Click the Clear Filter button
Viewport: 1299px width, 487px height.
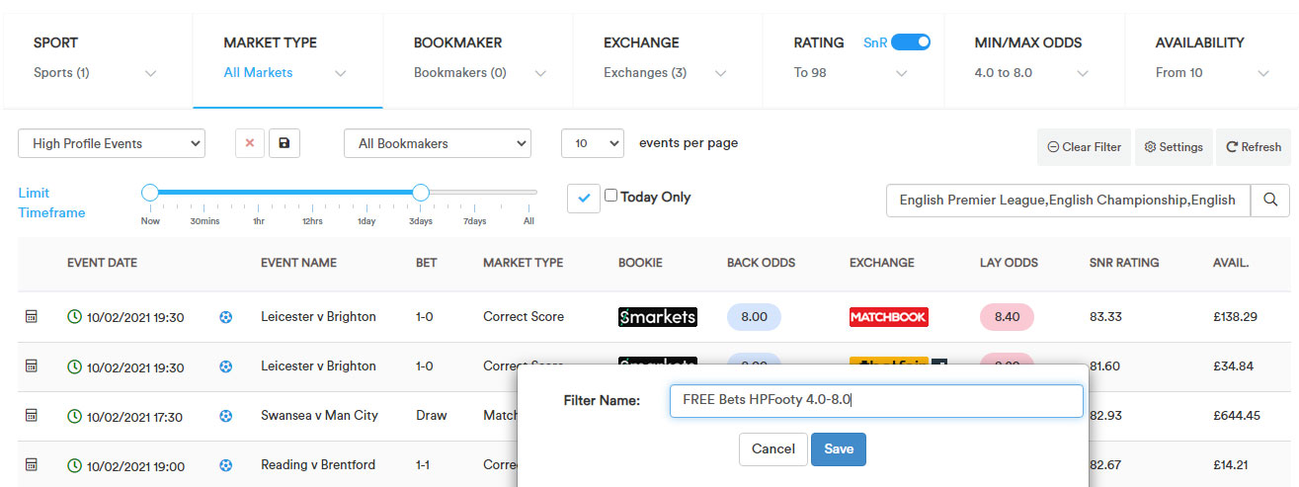tap(1085, 147)
